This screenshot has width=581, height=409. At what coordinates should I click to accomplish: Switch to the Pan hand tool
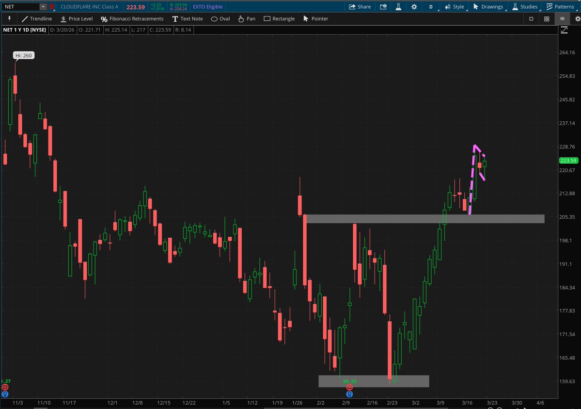click(247, 18)
